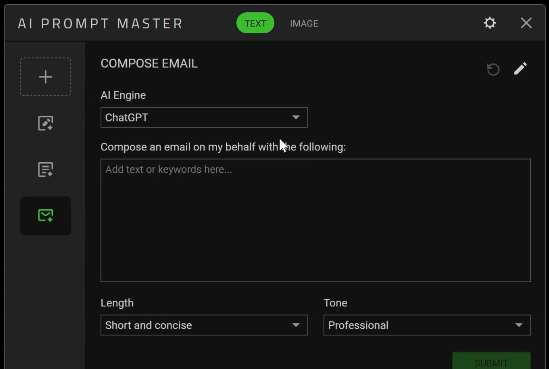The image size is (549, 369).
Task: Open settings with the gear icon
Action: coord(490,23)
